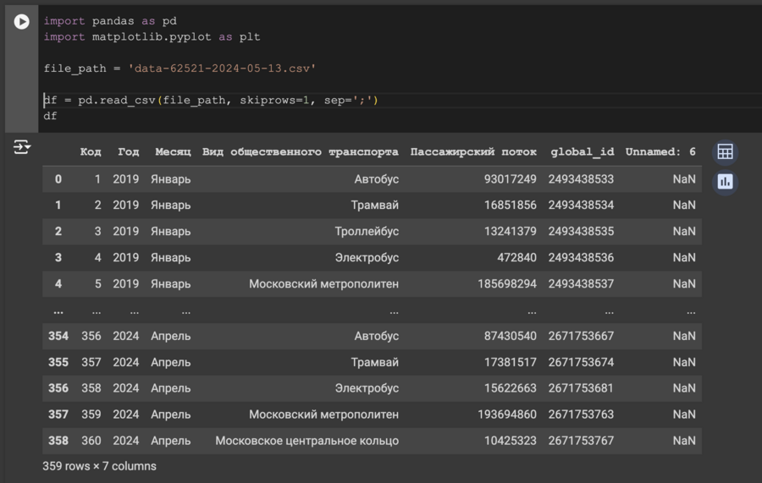Click the 'Код' column header

pyautogui.click(x=91, y=152)
